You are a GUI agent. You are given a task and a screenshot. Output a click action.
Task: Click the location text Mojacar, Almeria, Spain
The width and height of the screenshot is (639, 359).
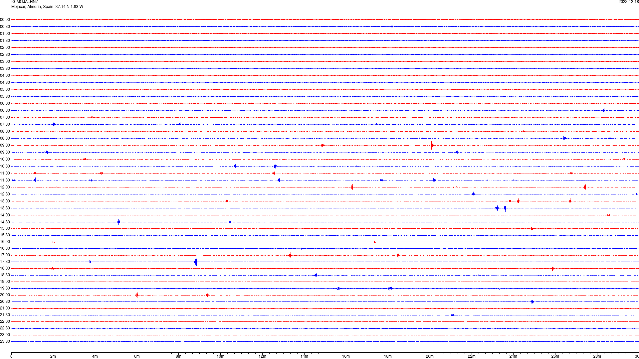pyautogui.click(x=32, y=7)
